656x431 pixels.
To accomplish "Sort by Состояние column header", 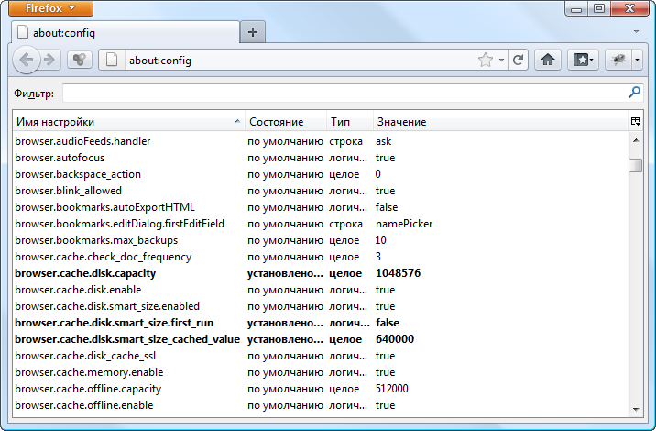I will (x=286, y=122).
